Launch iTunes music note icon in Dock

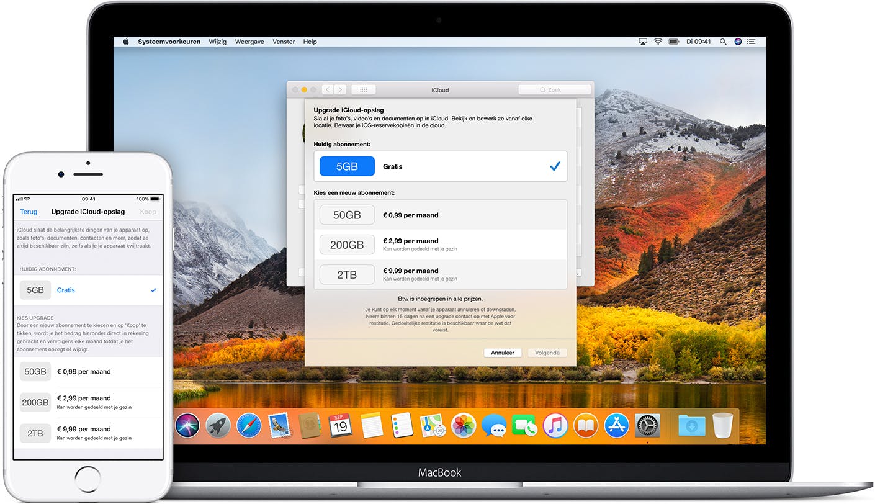pyautogui.click(x=555, y=426)
